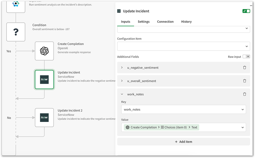Screen dimensions: 255x158
Task: Disable the action with the green toggle
Action: click(x=246, y=11)
